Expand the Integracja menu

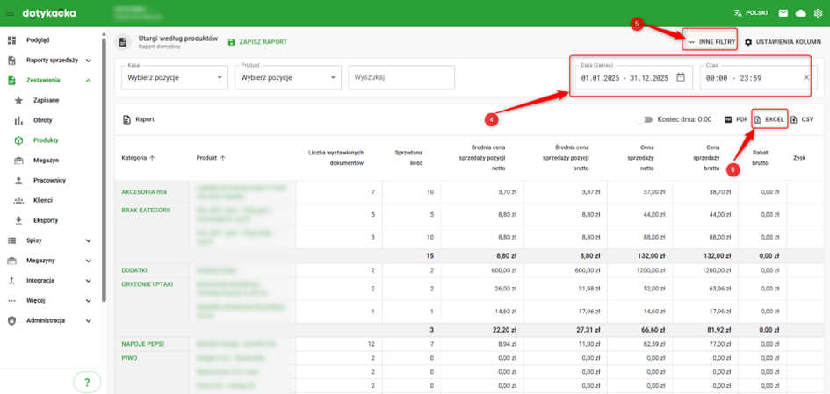tap(89, 281)
